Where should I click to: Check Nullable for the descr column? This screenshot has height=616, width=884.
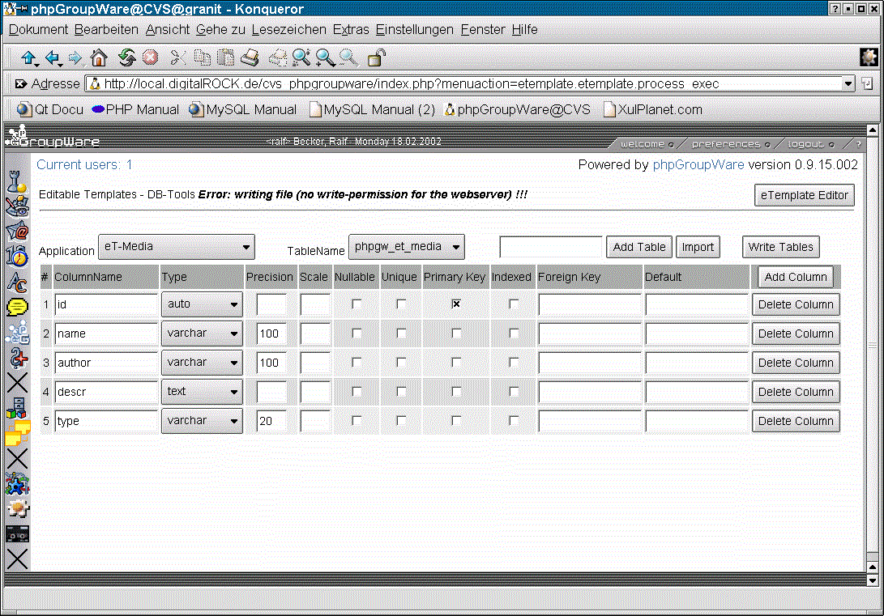[357, 391]
